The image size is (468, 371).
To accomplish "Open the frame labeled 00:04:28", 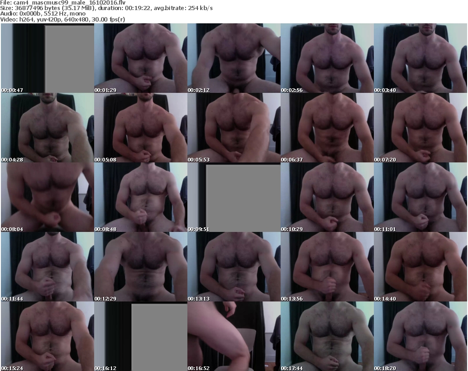I will coord(48,128).
